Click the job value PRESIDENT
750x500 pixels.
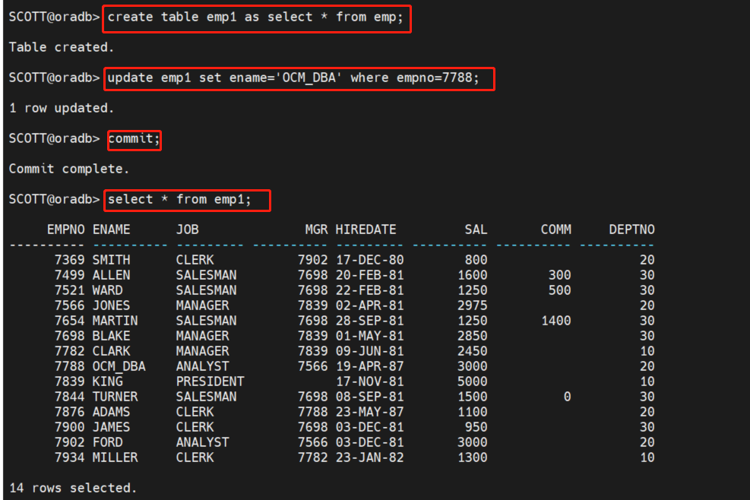(210, 381)
